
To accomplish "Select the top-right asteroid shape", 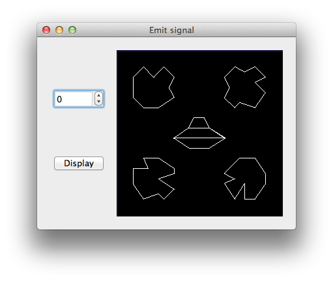I will point(245,87).
